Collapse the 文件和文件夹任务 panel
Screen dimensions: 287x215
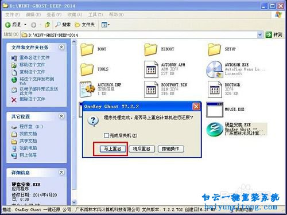(61, 47)
